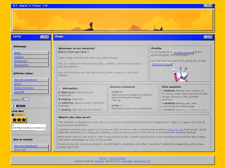Click the blue status cafe badge

18,106
